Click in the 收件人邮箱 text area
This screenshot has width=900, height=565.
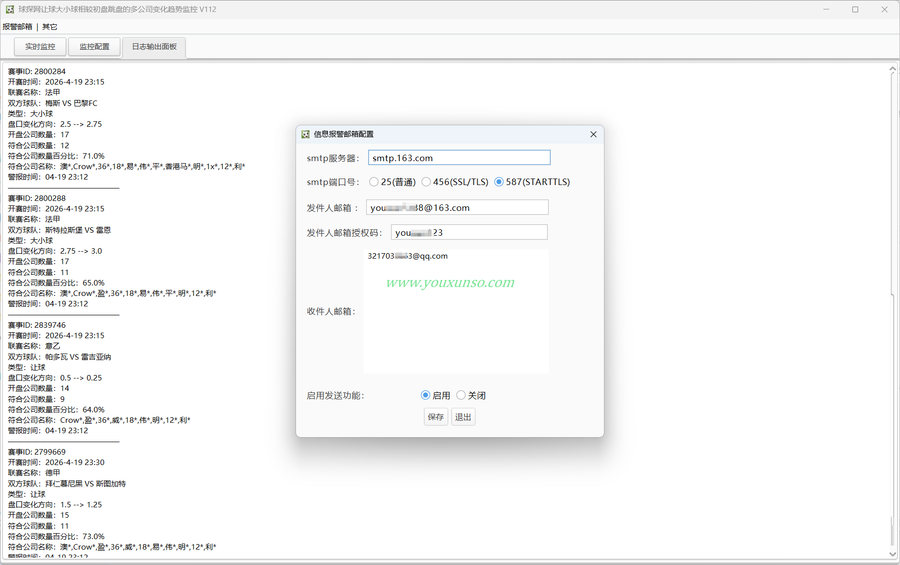coord(456,311)
